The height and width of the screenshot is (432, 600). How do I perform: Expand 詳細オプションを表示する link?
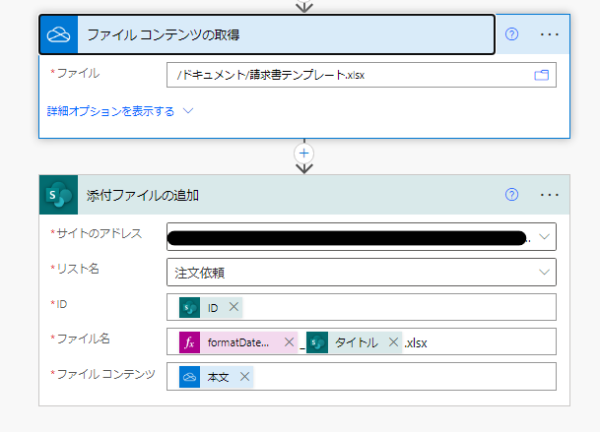tap(110, 111)
